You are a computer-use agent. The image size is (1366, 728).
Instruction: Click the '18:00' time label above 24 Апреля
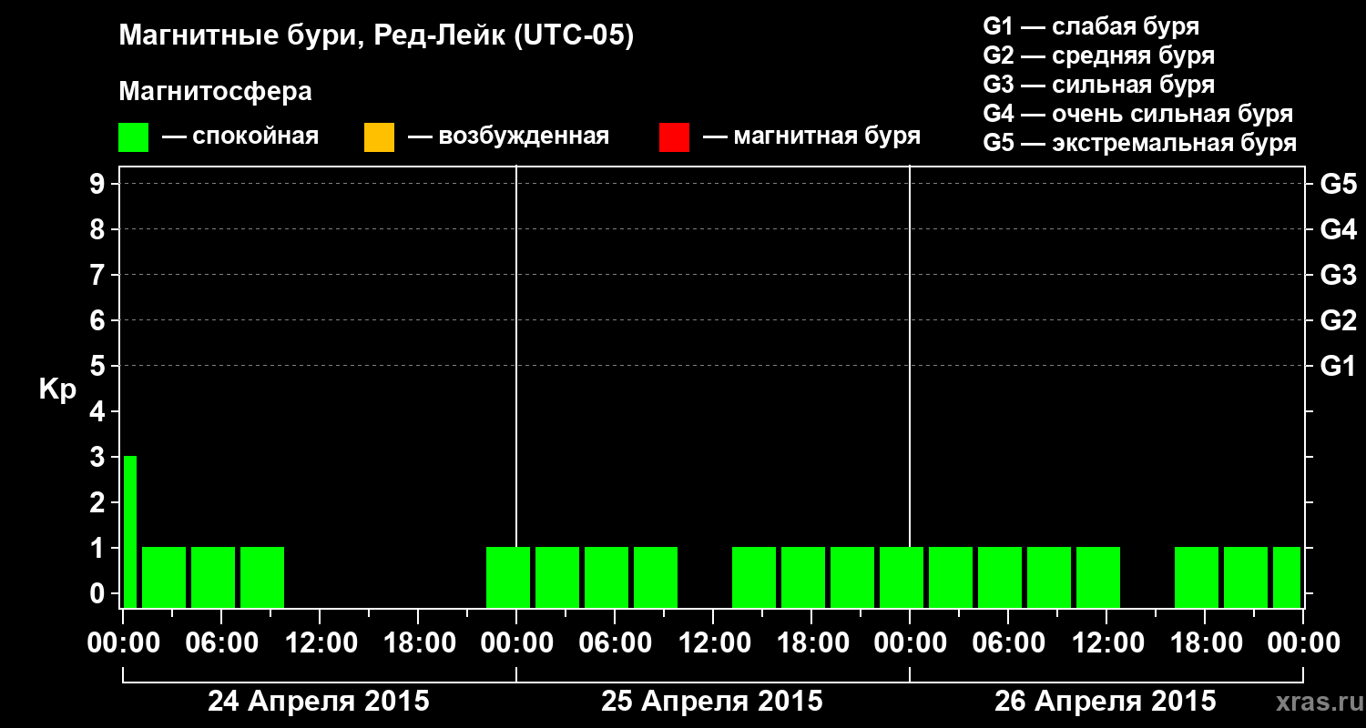pos(418,643)
